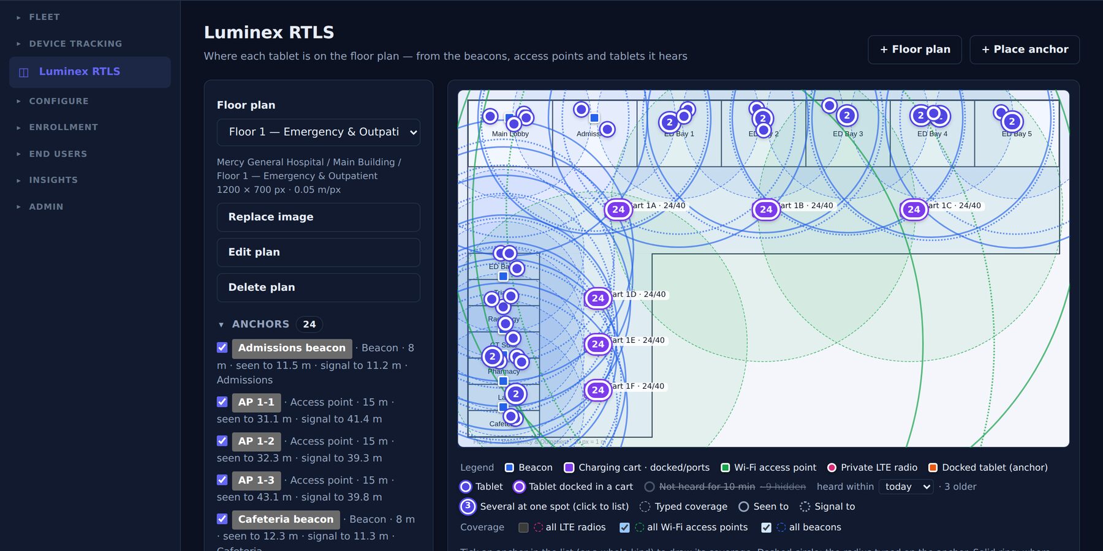1103x551 pixels.
Task: Open the 2-tablet cluster in ED Bay 2
Action: coord(763,118)
